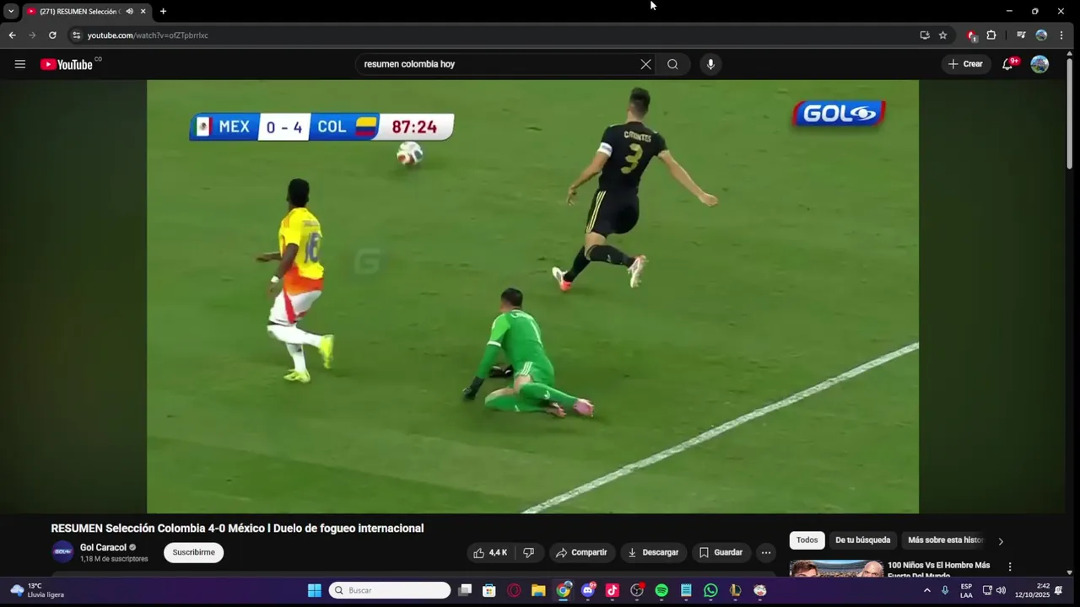
Task: Select the 'Todos' filter chip
Action: click(807, 540)
